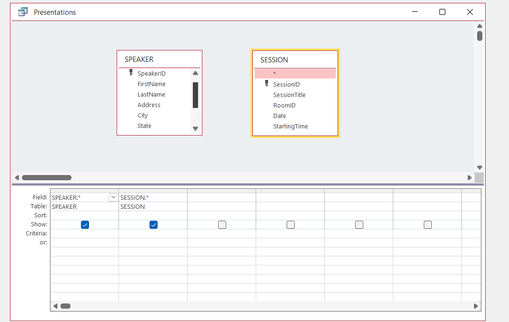Uncheck the Show box for SPEAKER.*
Screen dimensions: 509x322
pyautogui.click(x=85, y=224)
